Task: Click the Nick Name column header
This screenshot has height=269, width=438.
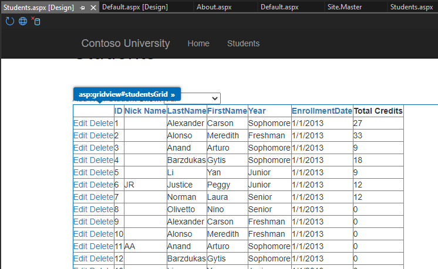Action: (x=145, y=111)
